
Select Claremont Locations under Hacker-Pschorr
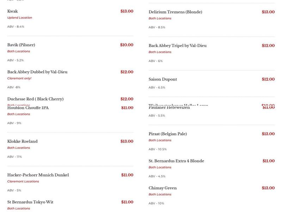(x=23, y=181)
